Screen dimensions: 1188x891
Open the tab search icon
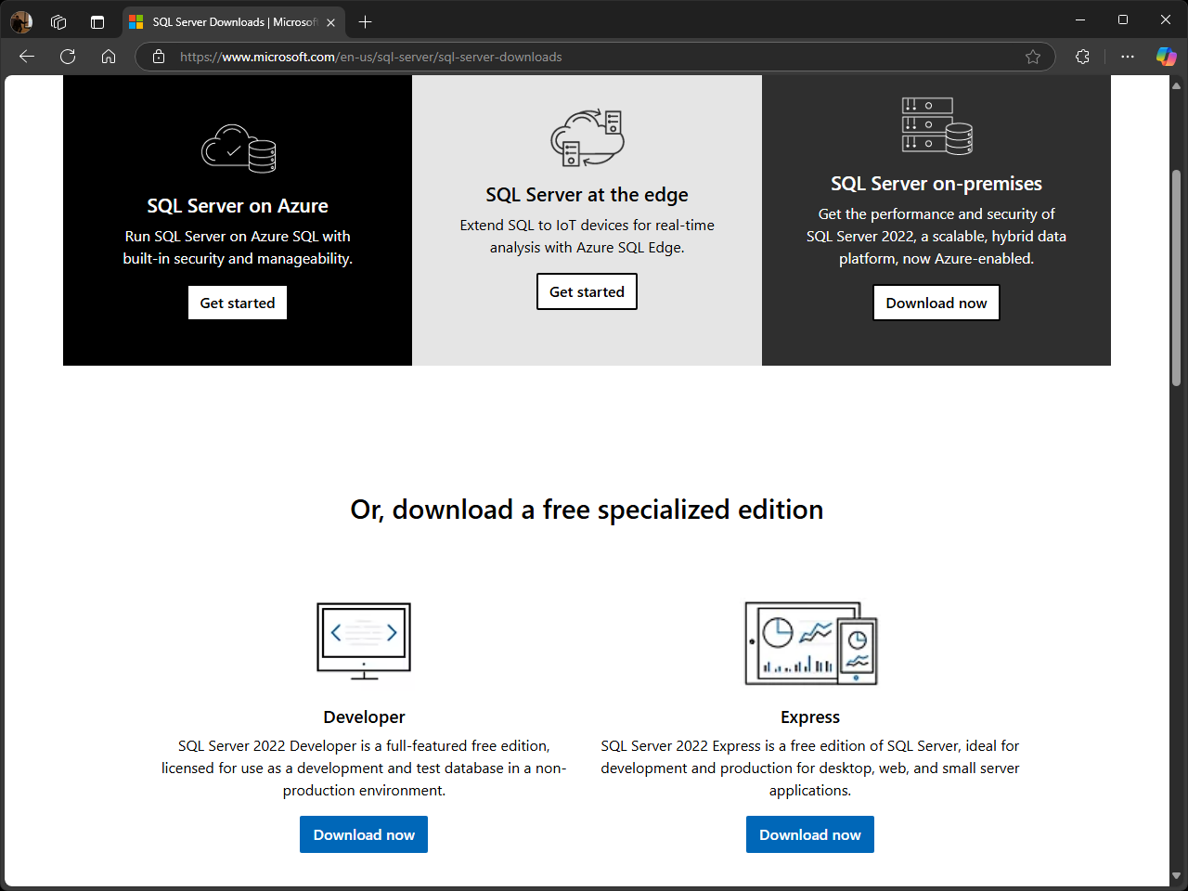pos(97,21)
